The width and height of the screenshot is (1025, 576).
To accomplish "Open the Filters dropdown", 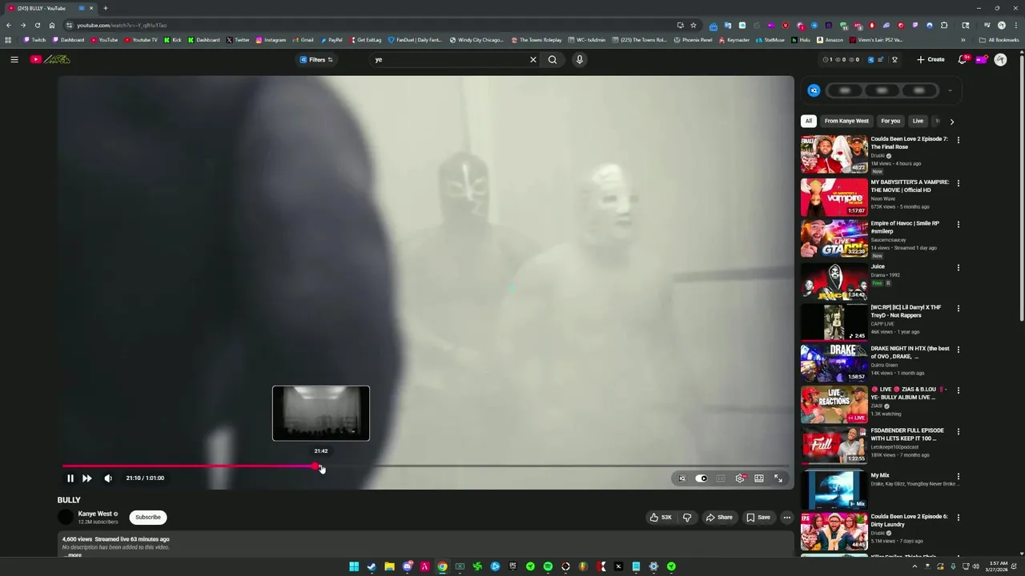I will click(x=316, y=59).
